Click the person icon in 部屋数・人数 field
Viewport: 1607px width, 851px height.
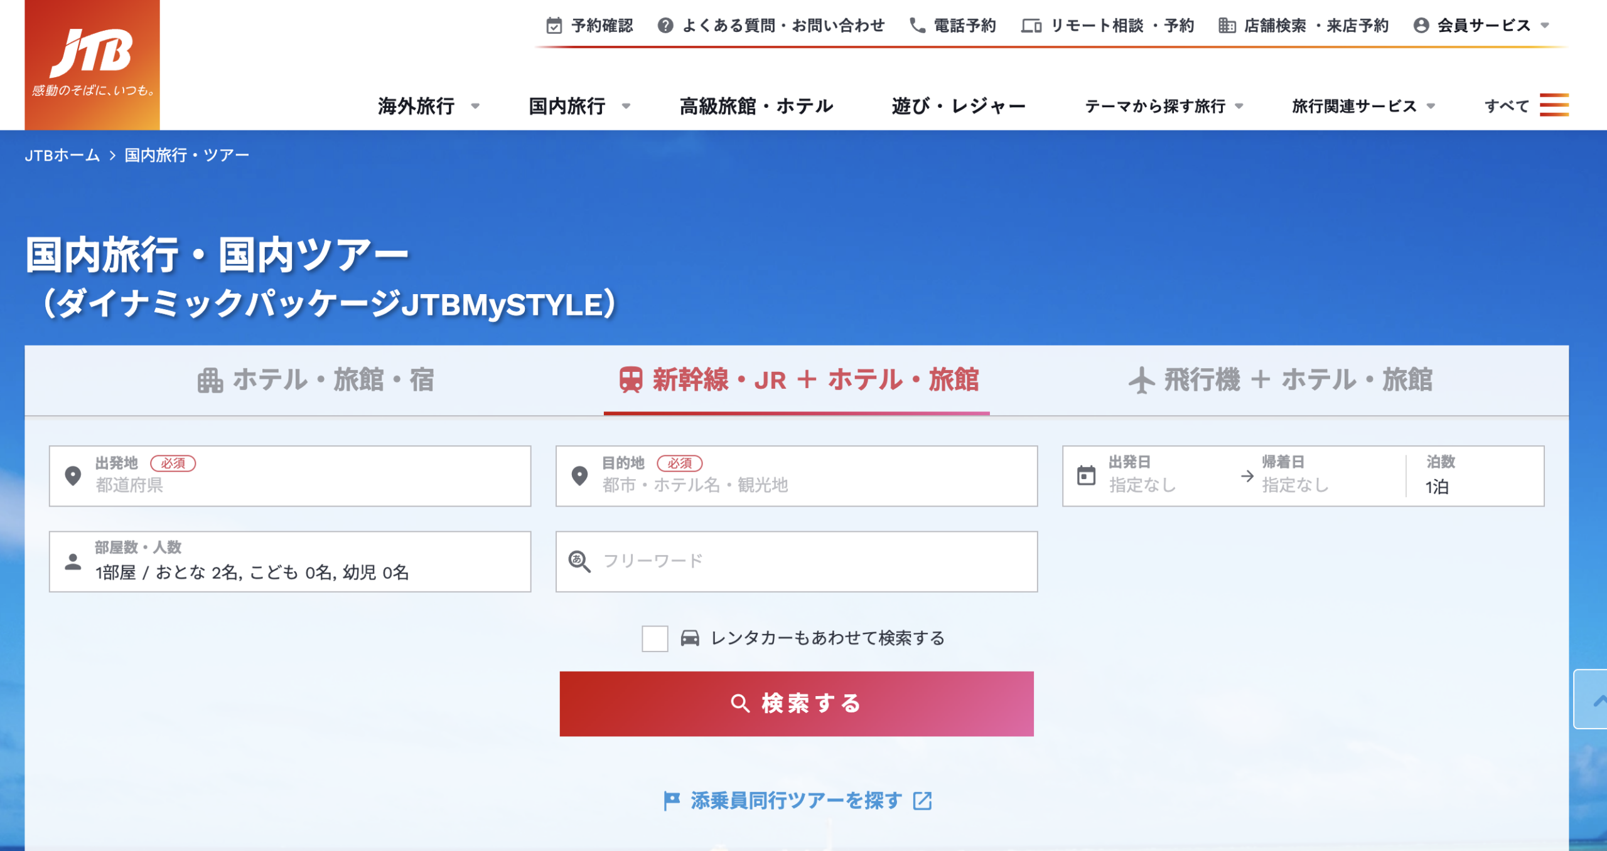[x=73, y=562]
